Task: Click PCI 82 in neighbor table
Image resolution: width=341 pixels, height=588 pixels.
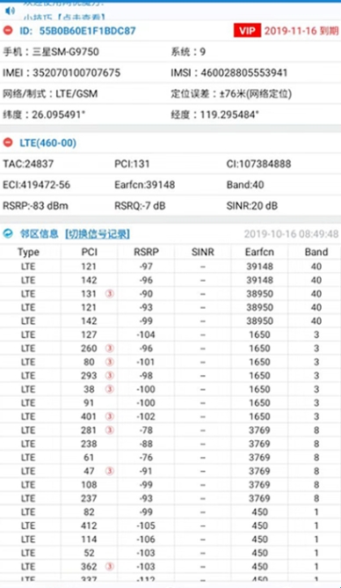Action: point(89,512)
